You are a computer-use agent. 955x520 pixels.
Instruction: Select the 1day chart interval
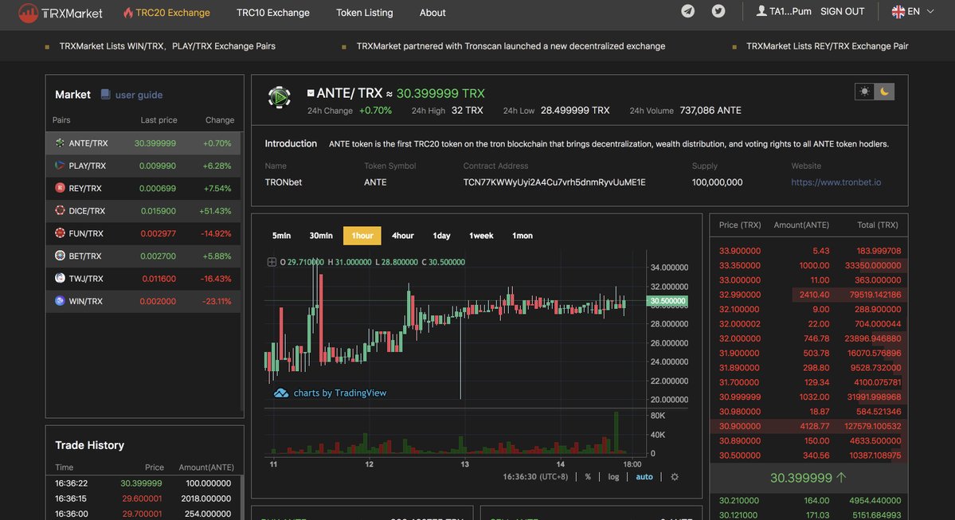point(441,236)
